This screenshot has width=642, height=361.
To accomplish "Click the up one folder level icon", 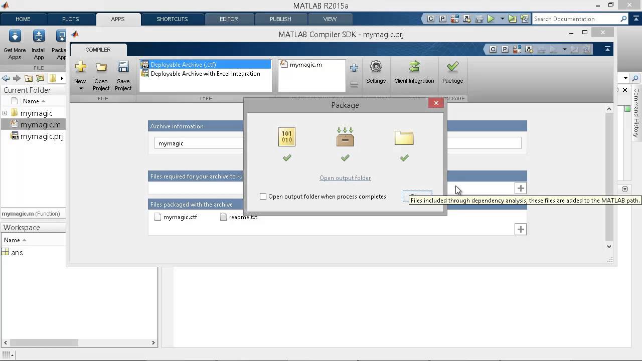I will 29,78.
